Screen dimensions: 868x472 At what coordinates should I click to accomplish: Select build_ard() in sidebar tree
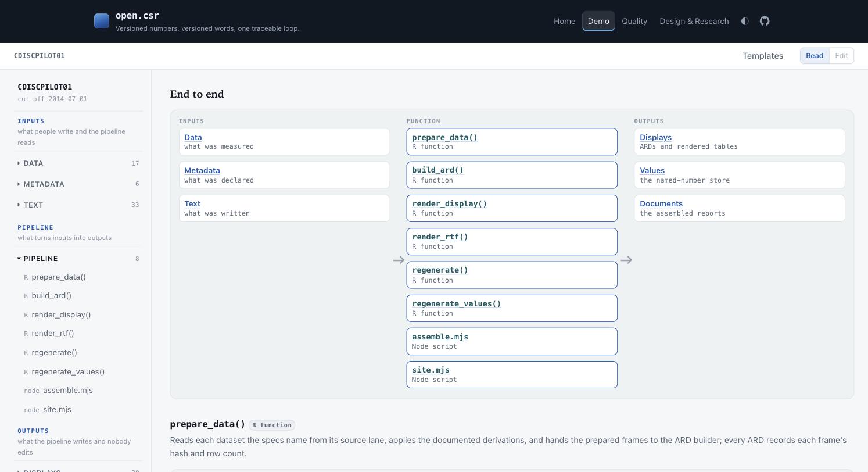coord(52,296)
